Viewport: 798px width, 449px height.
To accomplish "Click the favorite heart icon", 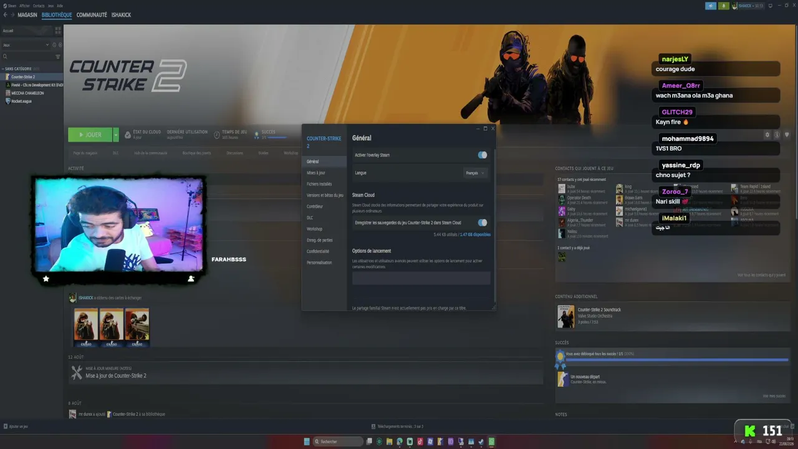I will (787, 135).
